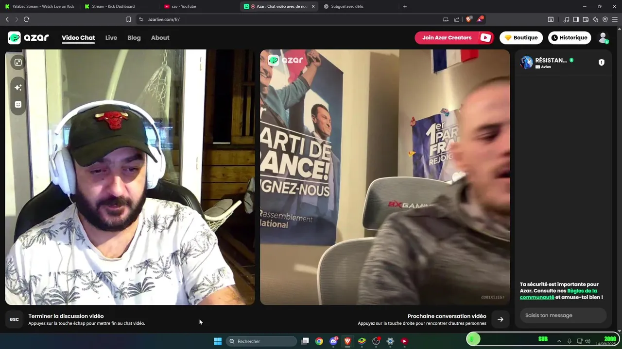The height and width of the screenshot is (349, 622).
Task: Click the remote video feed
Action: [x=385, y=177]
